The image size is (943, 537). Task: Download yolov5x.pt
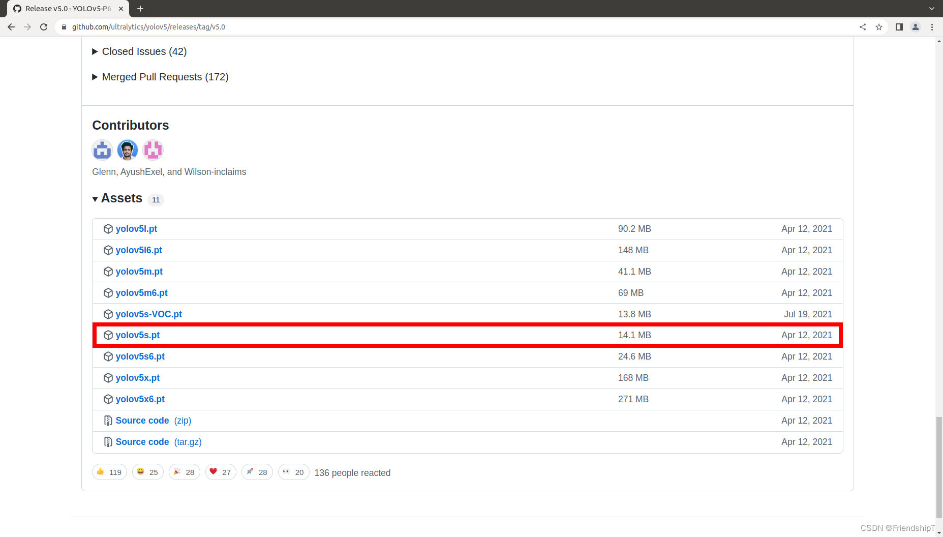tap(138, 378)
